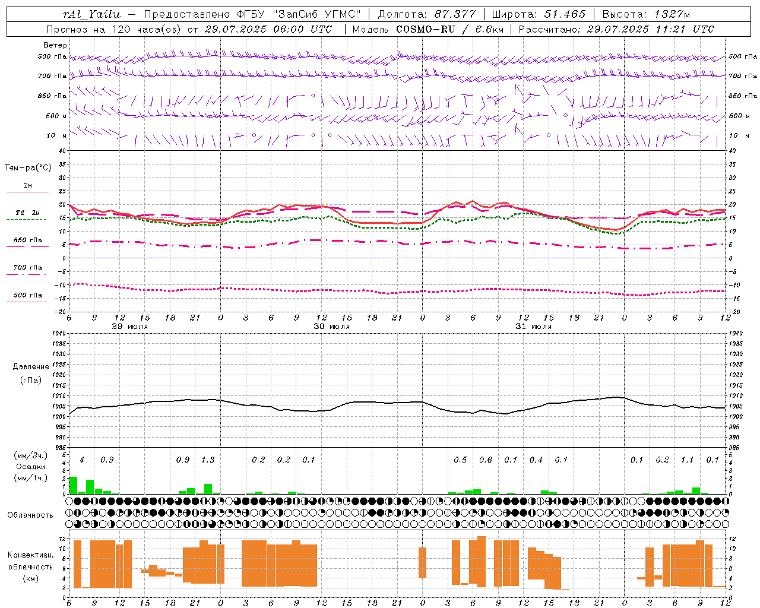Click the Рассчитано: 29.07.2025 11:21 UTC text
This screenshot has height=608, width=760.
(616, 29)
